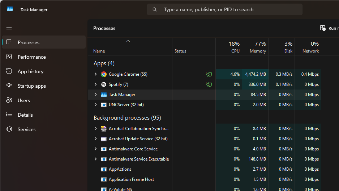Image resolution: width=339 pixels, height=191 pixels.
Task: Expand the Antimalware Service Executable entry
Action: [95, 159]
